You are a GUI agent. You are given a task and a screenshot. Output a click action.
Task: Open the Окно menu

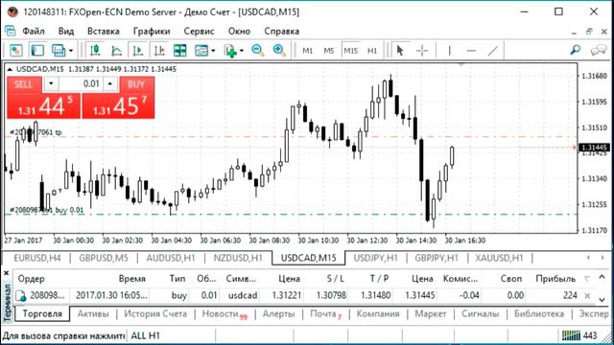tap(239, 31)
